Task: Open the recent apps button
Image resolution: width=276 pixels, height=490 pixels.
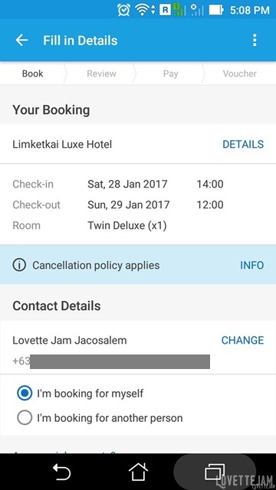Action: click(215, 472)
